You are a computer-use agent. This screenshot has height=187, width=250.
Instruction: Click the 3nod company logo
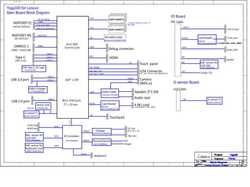(x=203, y=157)
